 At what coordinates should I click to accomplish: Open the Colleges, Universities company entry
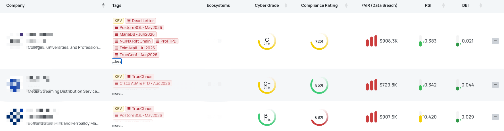(64, 47)
